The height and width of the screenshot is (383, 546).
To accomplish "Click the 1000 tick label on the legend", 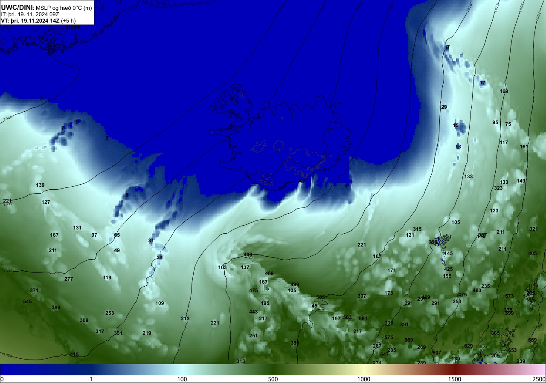I will pos(363,379).
